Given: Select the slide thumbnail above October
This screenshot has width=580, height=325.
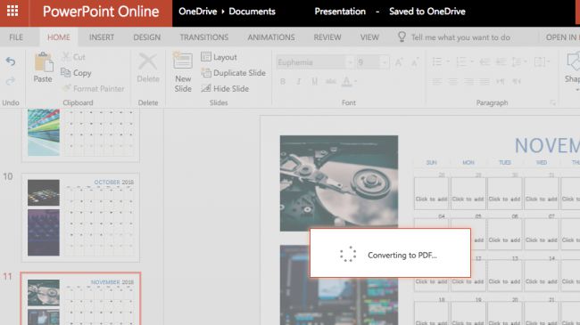Looking at the screenshot, I should (80, 135).
